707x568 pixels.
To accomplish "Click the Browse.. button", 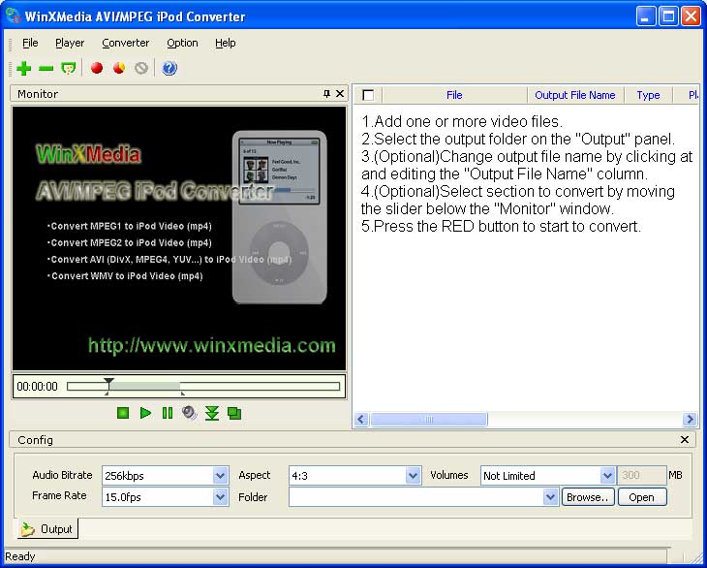I will click(x=588, y=497).
